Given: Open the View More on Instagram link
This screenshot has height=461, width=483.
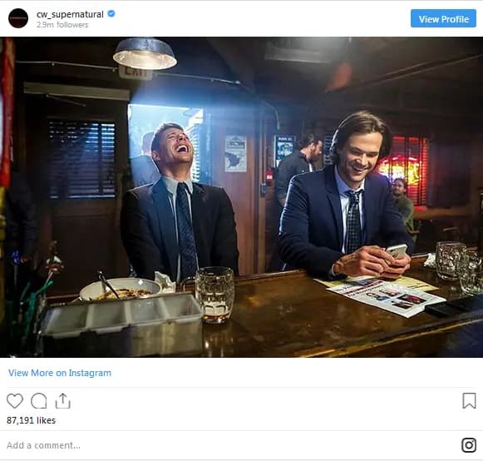Looking at the screenshot, I should coord(60,373).
